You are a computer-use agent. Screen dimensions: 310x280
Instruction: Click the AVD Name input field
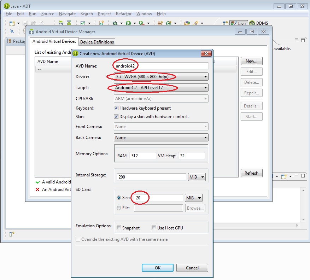[161, 66]
